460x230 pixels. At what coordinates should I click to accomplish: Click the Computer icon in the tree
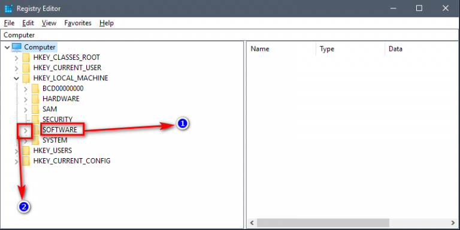17,47
